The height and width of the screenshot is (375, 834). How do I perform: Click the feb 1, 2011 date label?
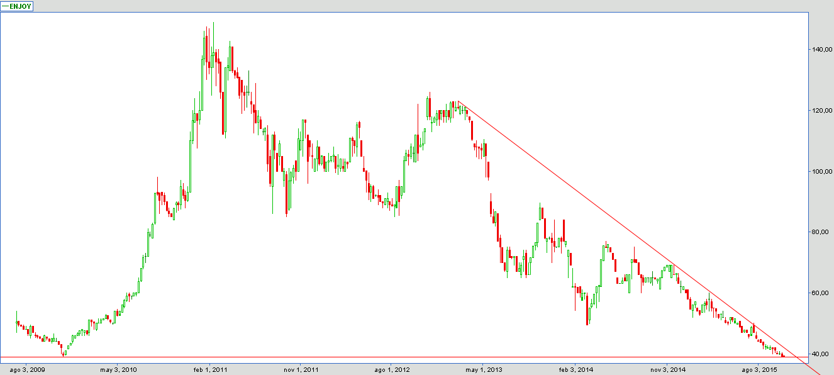[x=211, y=369]
